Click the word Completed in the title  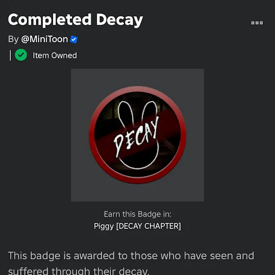[50, 20]
